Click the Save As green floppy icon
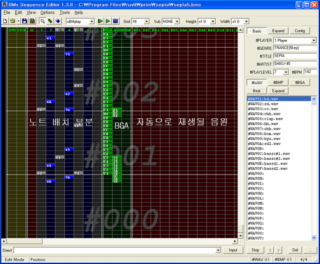 click(32, 21)
